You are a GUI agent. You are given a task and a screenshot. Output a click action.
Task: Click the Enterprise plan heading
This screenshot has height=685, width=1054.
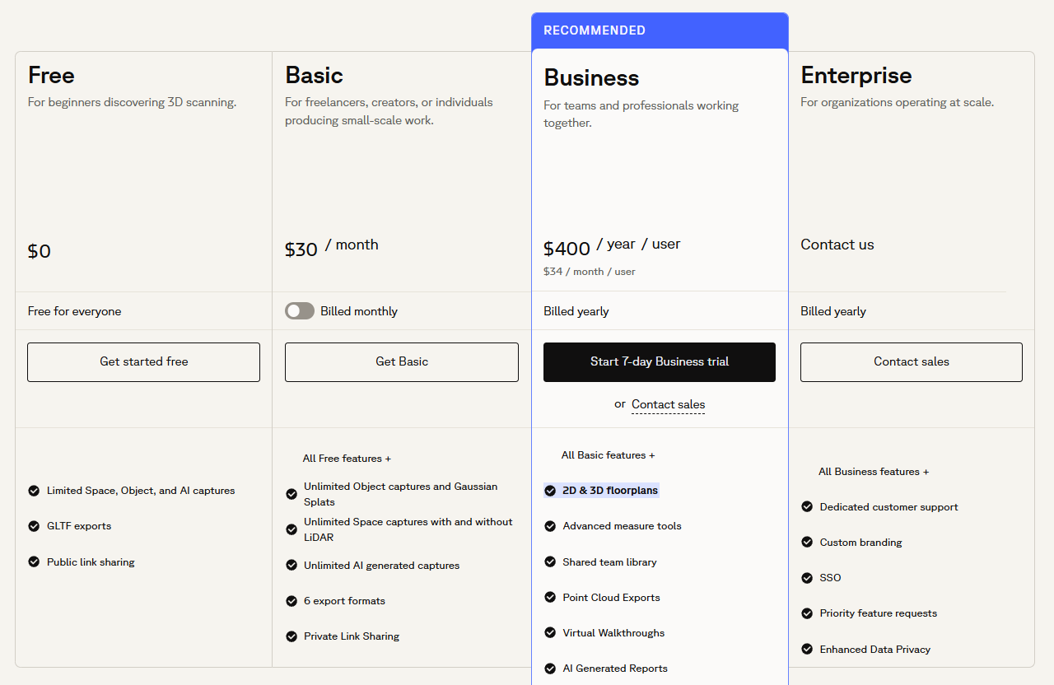(856, 76)
